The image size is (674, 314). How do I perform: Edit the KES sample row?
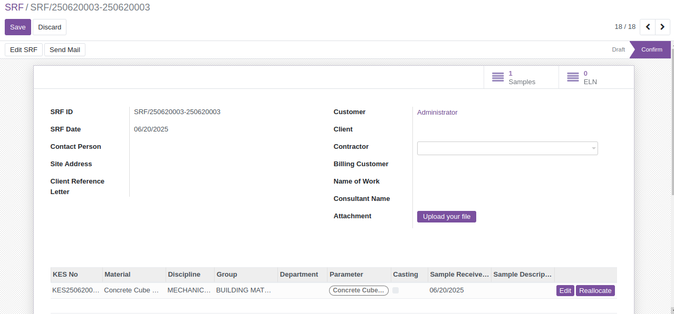pyautogui.click(x=565, y=291)
